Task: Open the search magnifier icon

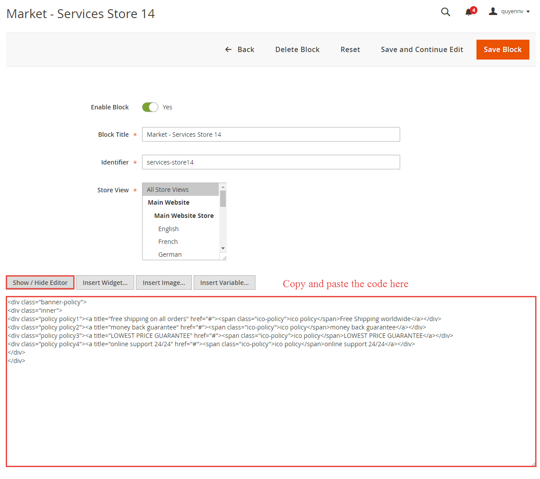Action: 446,12
